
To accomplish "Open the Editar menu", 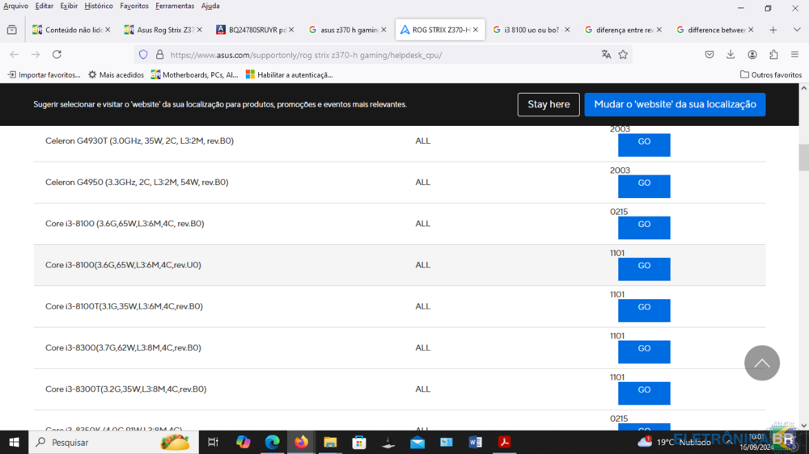I will point(44,6).
